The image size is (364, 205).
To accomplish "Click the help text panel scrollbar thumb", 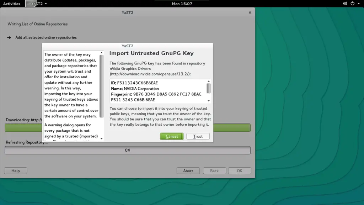I will (x=101, y=86).
